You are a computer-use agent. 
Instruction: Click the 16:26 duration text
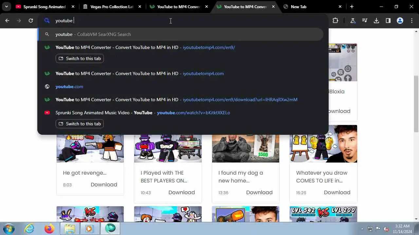click(301, 193)
